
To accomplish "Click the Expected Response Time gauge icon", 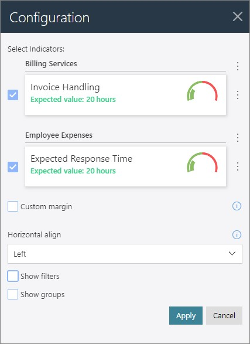I will tap(202, 163).
